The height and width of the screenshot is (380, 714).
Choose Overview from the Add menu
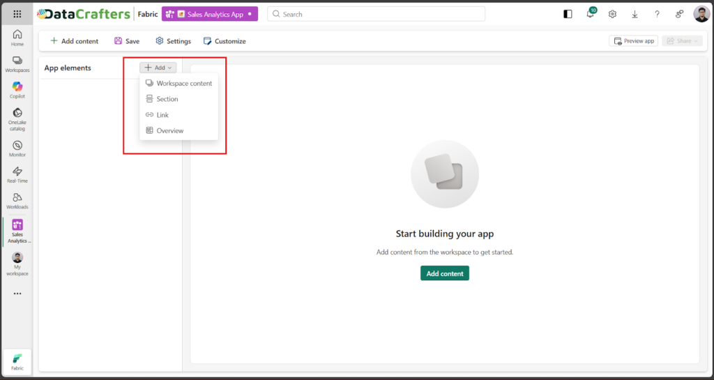click(x=169, y=130)
